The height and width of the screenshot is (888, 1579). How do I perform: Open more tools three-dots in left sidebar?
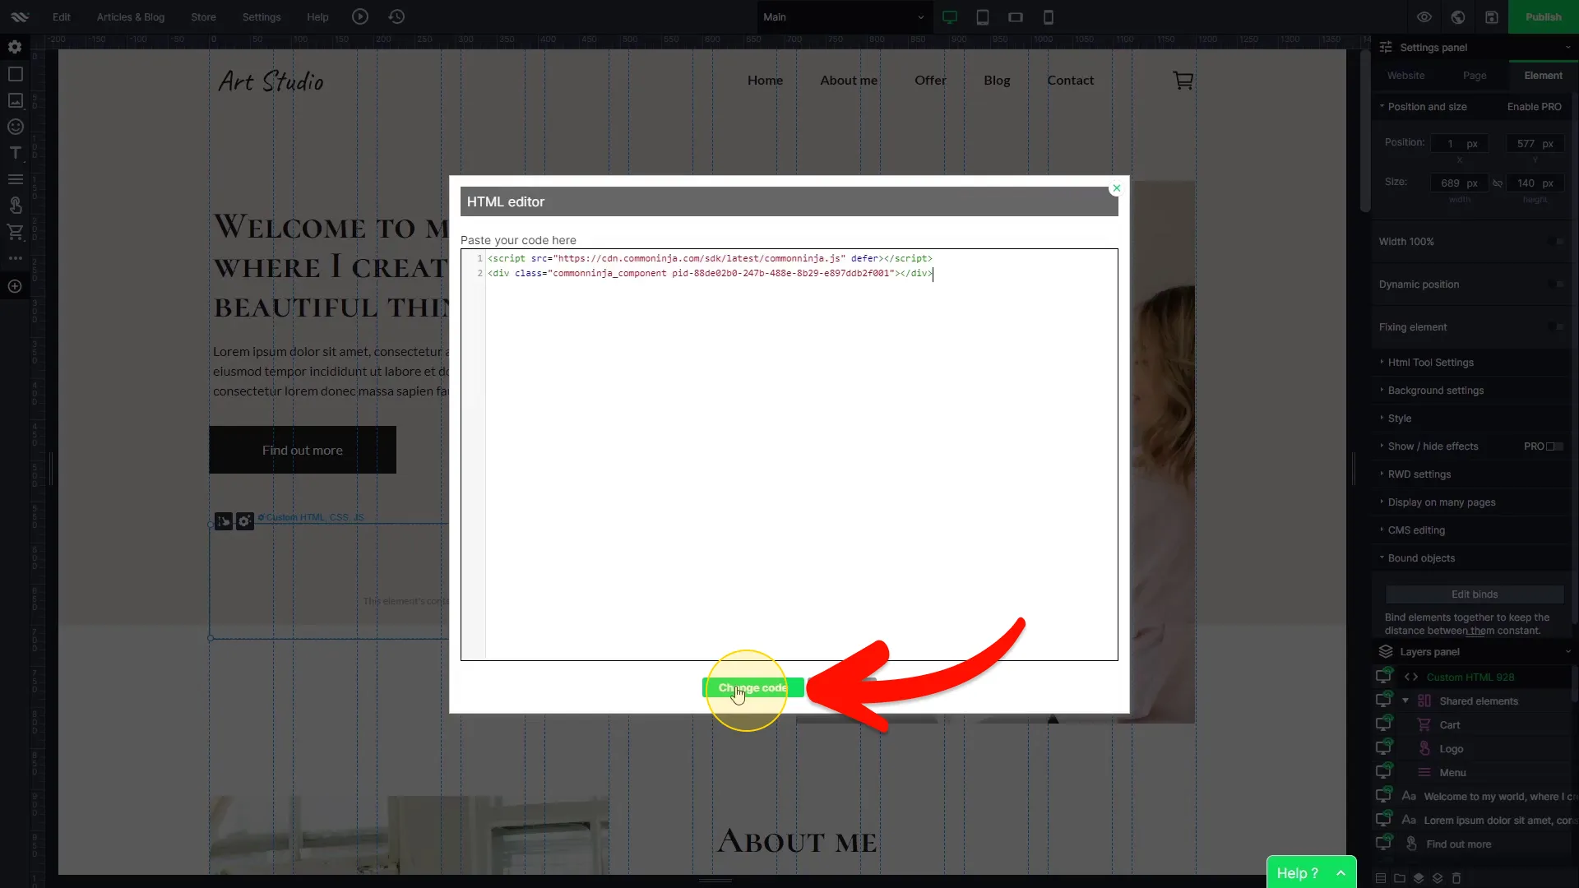tap(15, 258)
